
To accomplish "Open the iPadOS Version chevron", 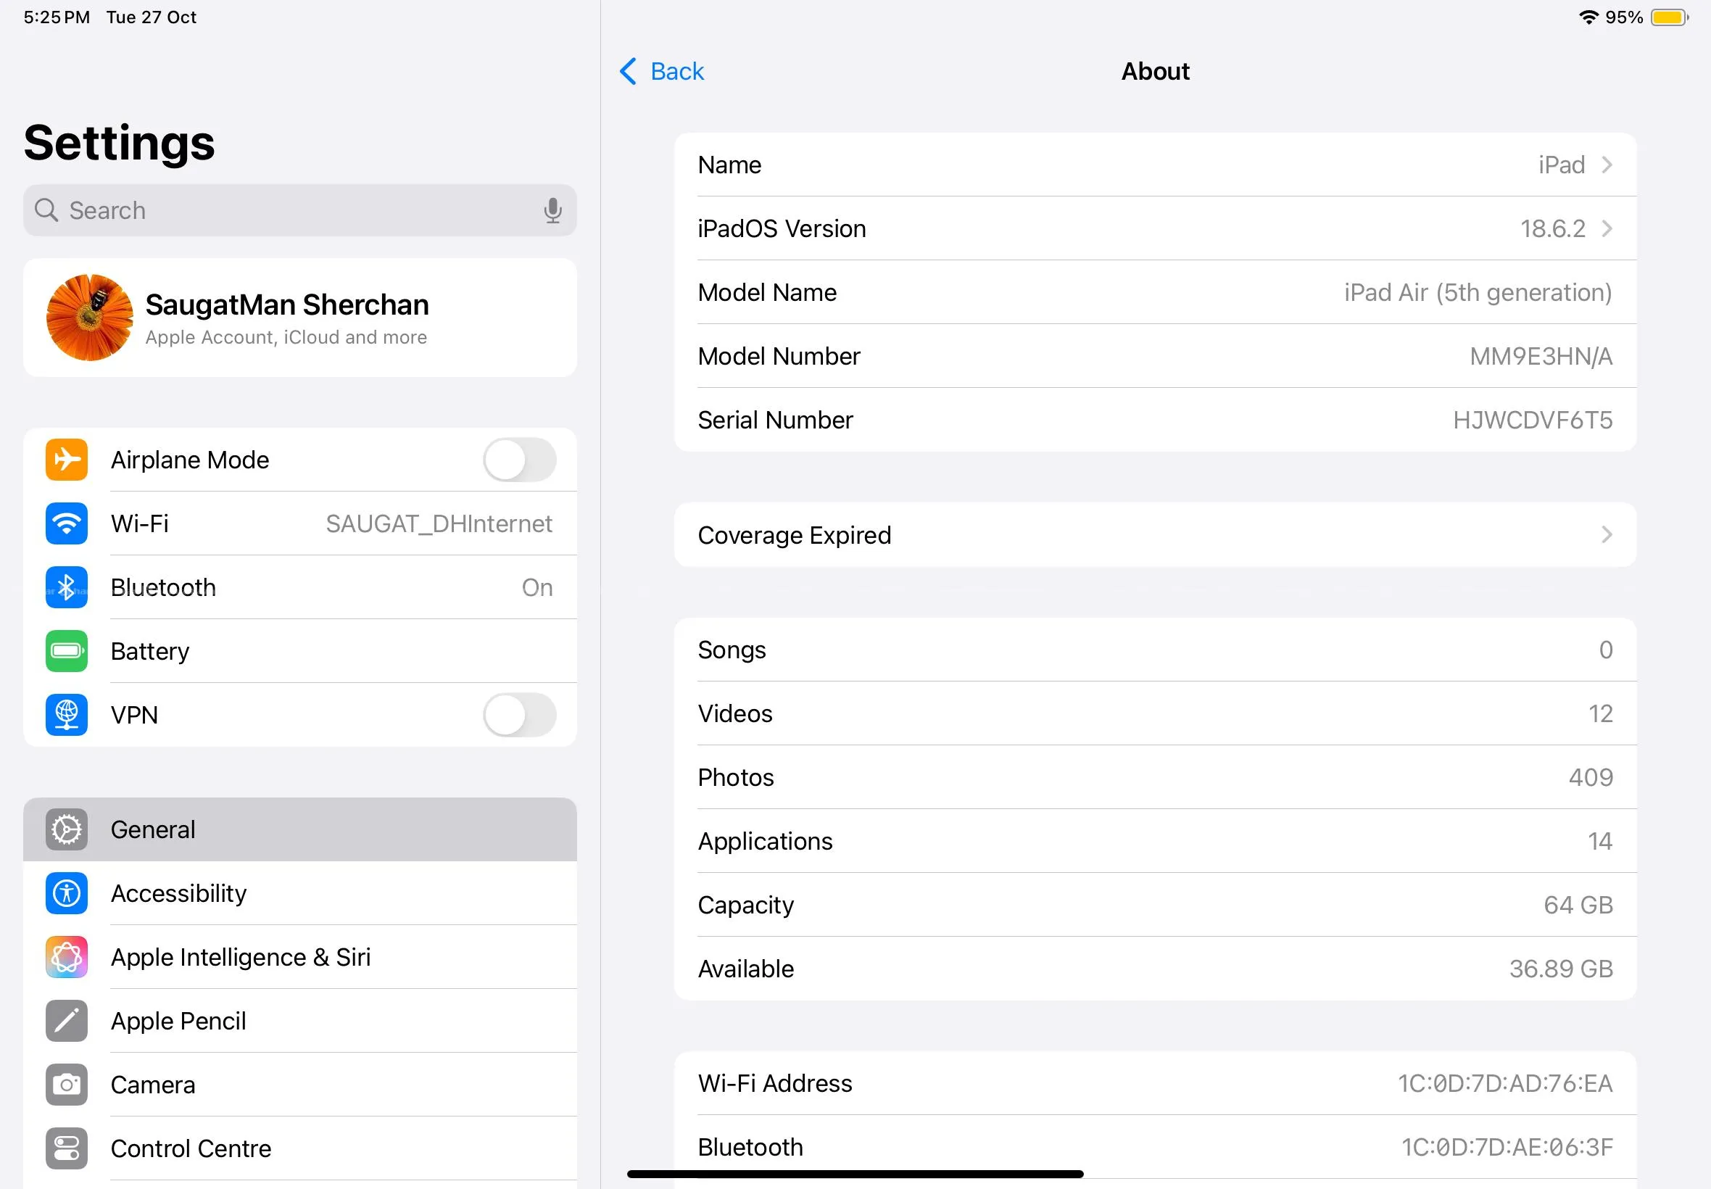I will [1607, 228].
